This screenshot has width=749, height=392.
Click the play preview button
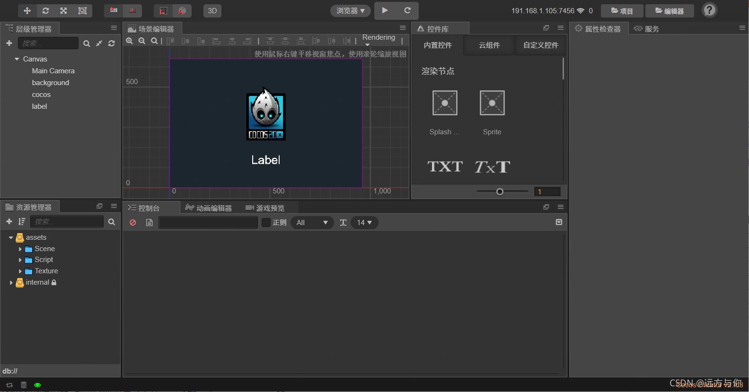(x=385, y=10)
